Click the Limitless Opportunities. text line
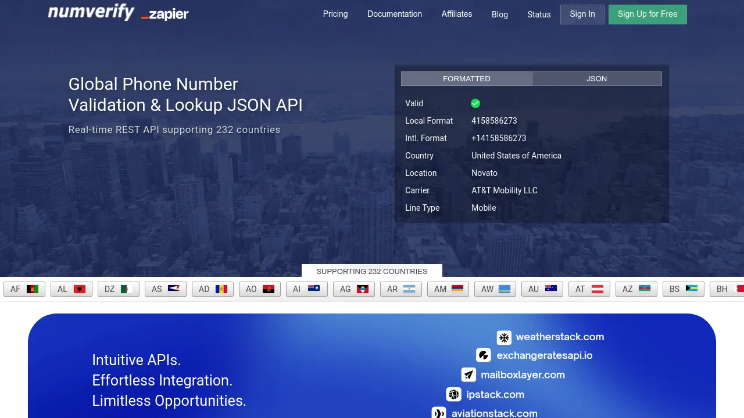 click(x=169, y=401)
